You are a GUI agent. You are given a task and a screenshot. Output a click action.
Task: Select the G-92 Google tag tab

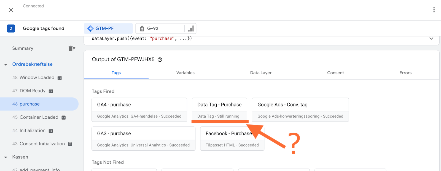pyautogui.click(x=160, y=28)
